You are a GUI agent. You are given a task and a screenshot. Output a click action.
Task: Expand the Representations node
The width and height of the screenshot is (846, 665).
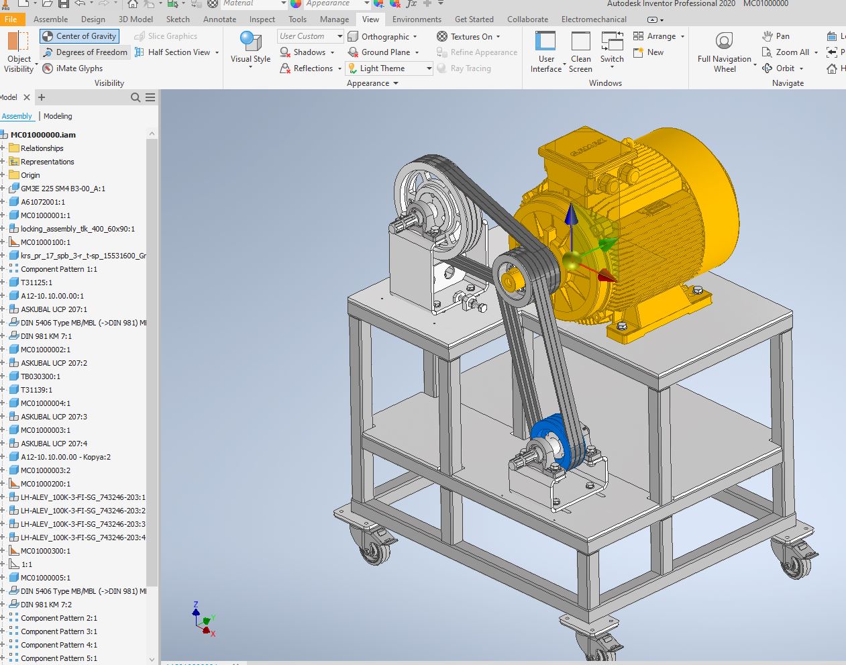(2, 162)
